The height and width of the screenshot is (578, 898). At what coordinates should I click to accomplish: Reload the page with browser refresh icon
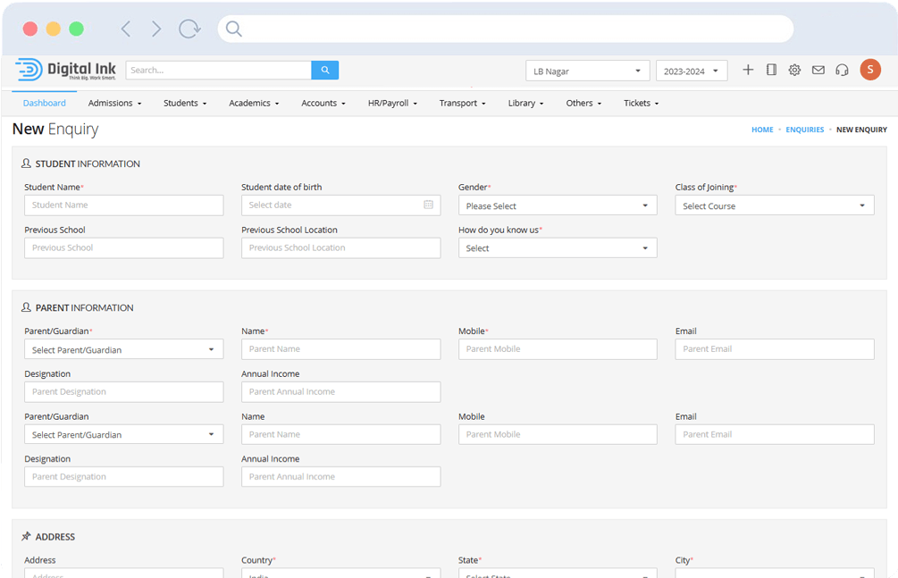coord(189,29)
